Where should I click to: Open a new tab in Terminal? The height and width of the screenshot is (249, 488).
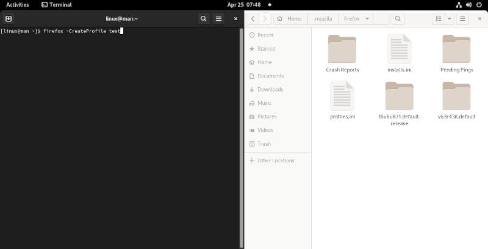coord(9,19)
